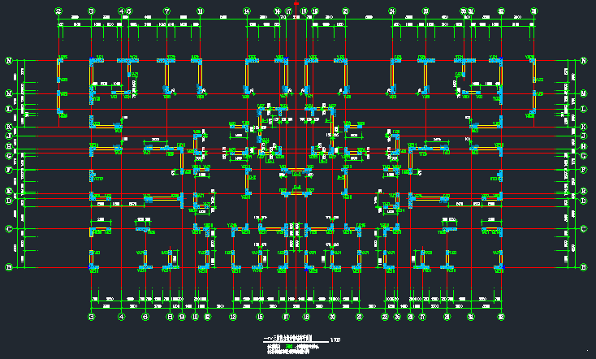Select the top-right corner axis bubble
The height and width of the screenshot is (359, 596).
pyautogui.click(x=533, y=11)
